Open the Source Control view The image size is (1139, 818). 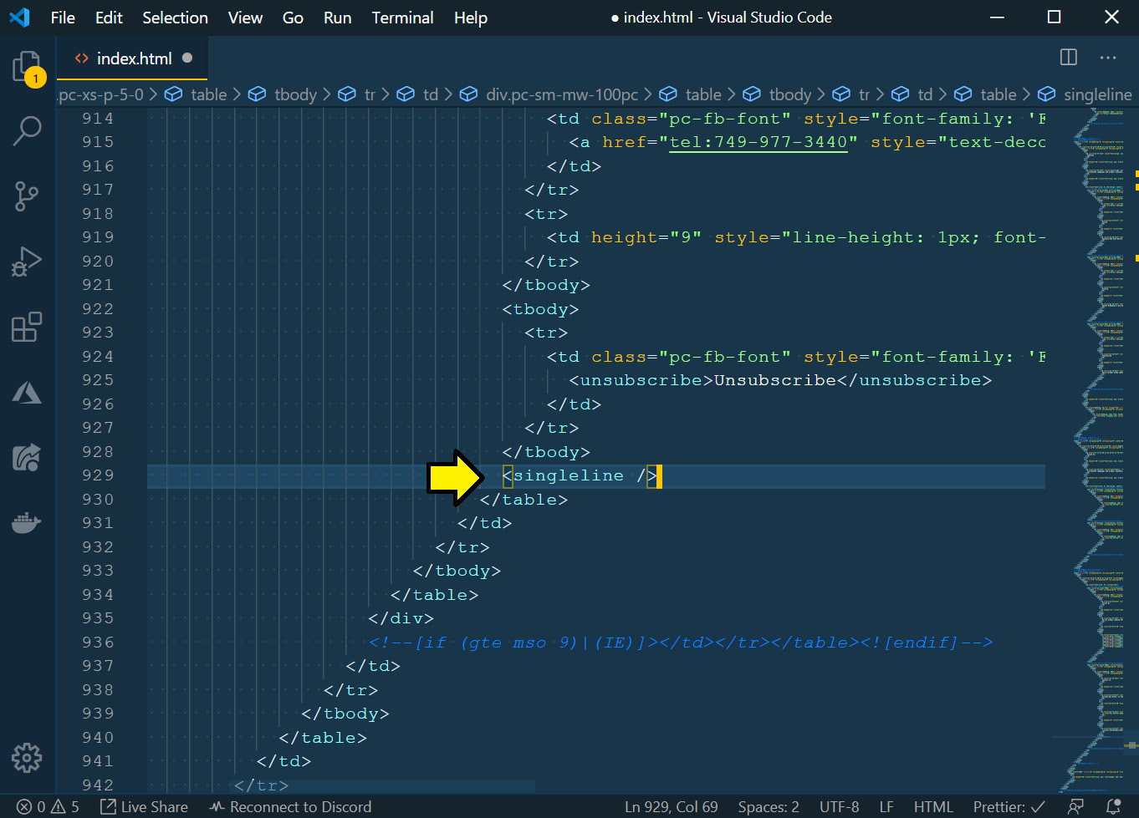tap(27, 196)
